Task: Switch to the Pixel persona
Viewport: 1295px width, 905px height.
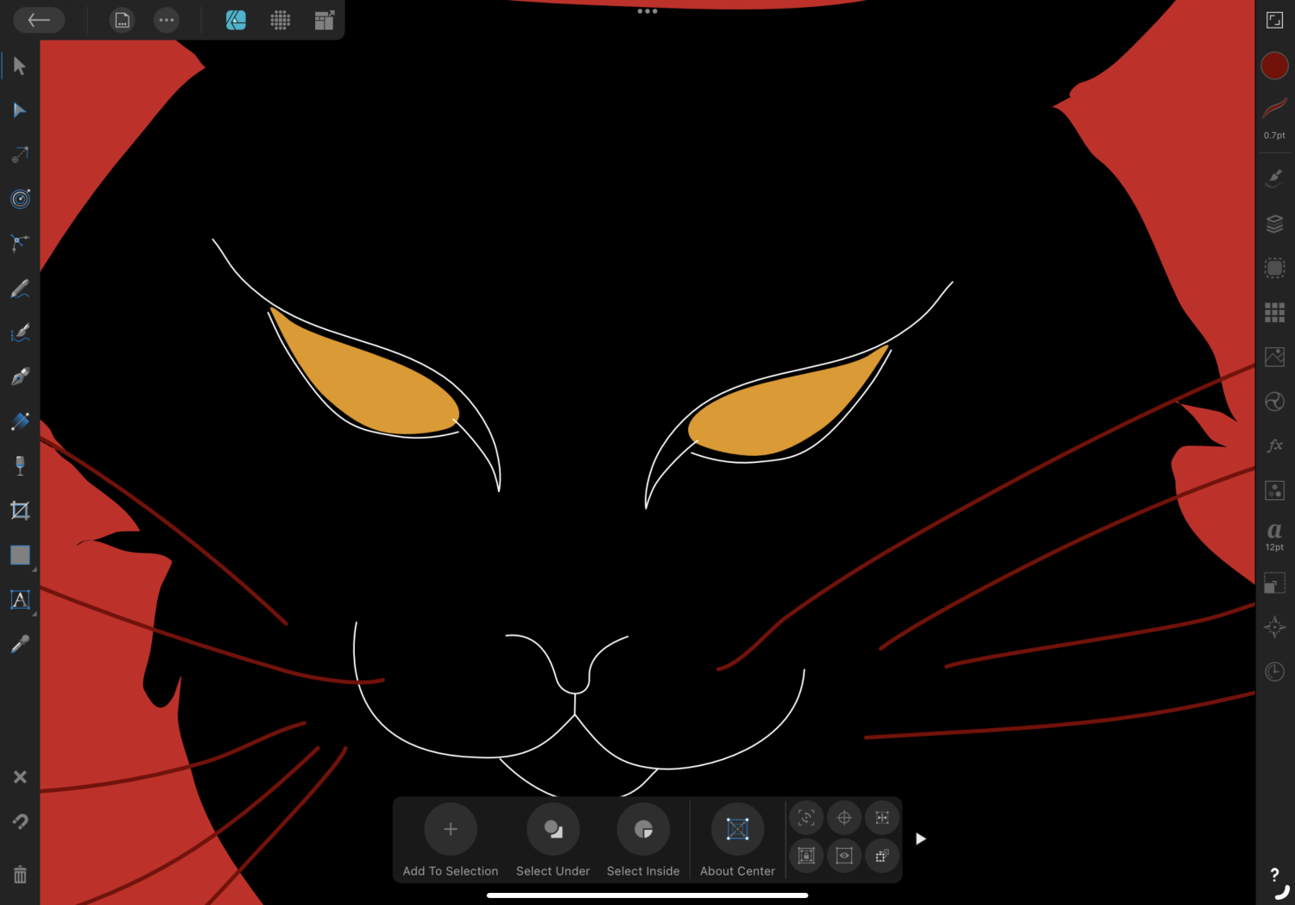Action: pos(281,20)
